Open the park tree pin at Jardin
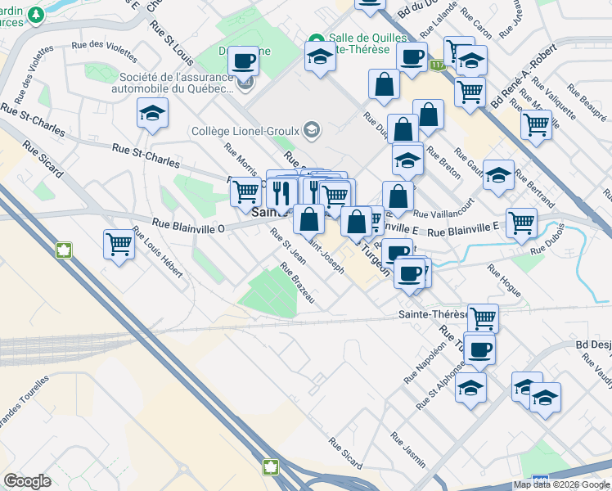 point(36,16)
